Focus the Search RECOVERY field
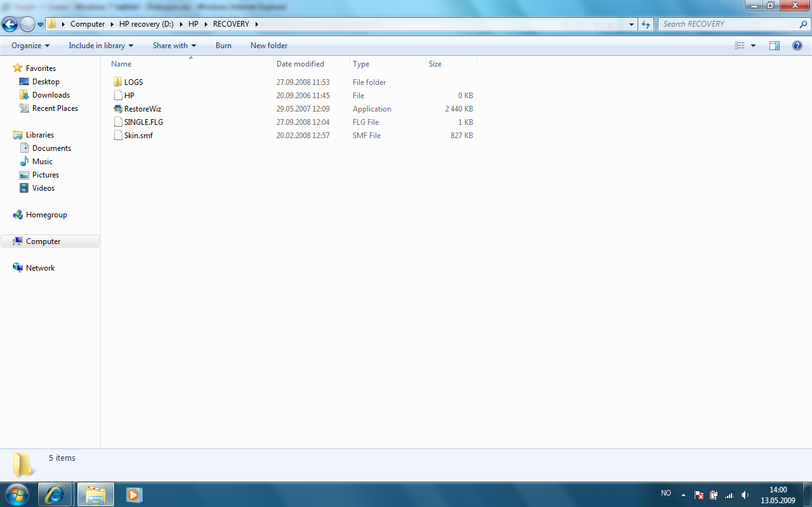Screen dimensions: 812x507 tap(728, 24)
